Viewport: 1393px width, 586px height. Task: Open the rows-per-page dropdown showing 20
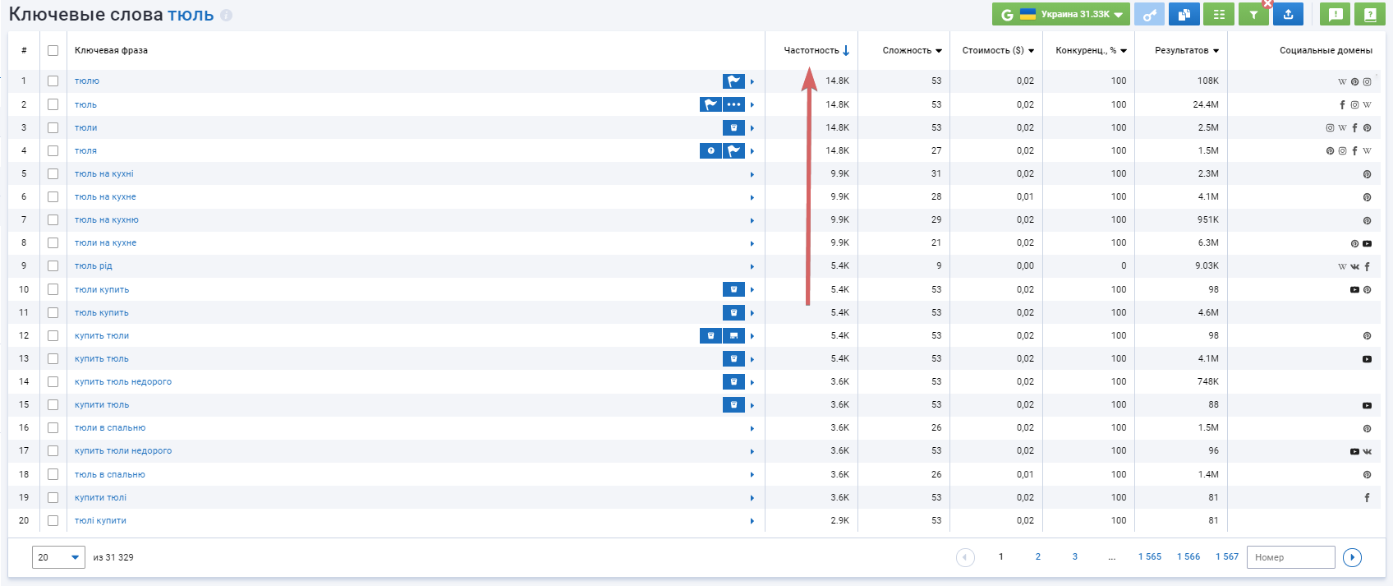click(x=58, y=557)
